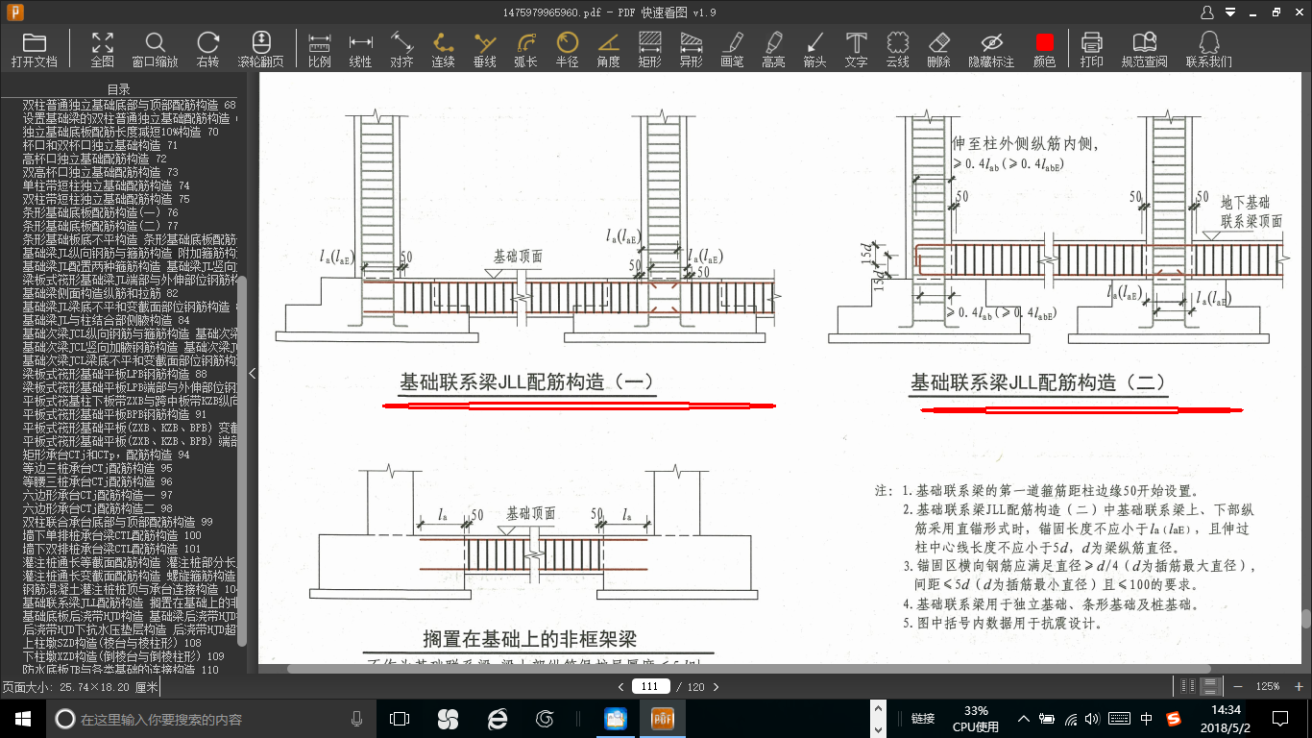
Task: Open 墙下单排桩承台梁CTL配筋构造 100 entry
Action: 112,535
